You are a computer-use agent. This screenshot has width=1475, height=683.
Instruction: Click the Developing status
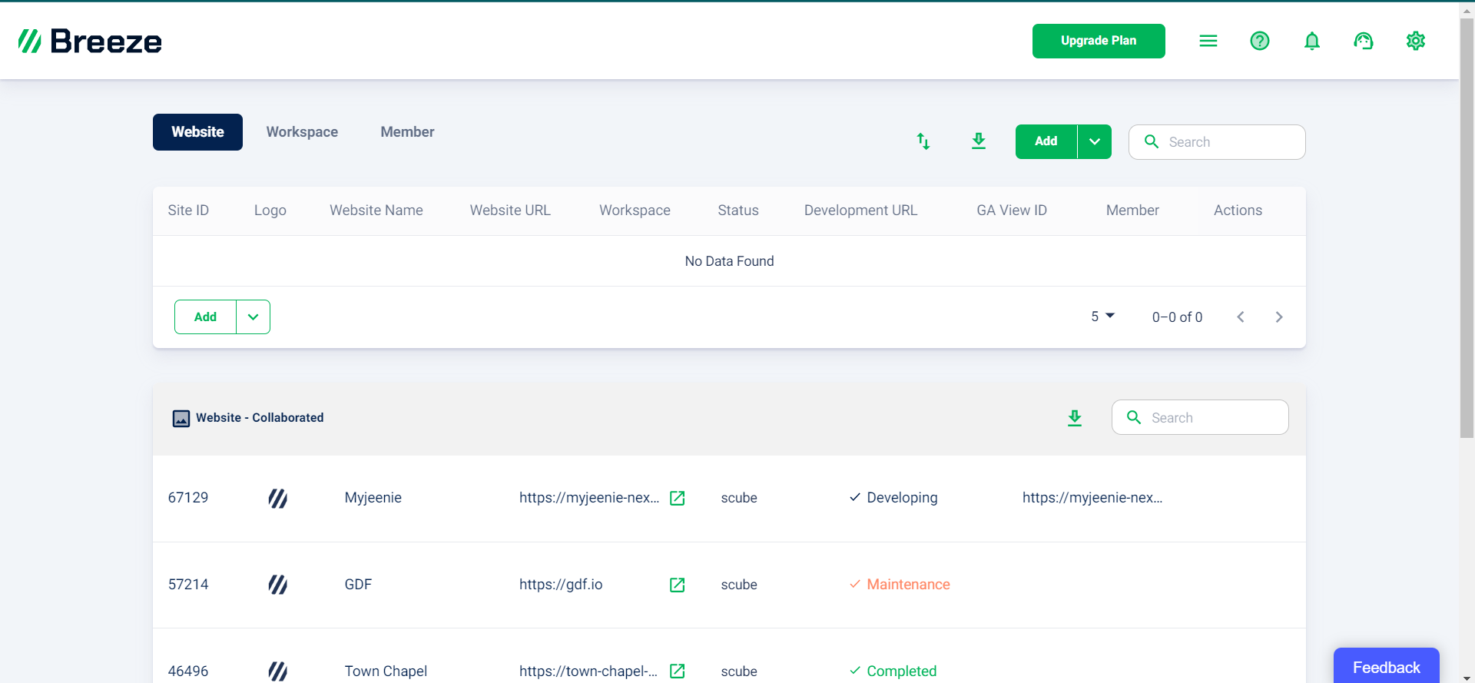pyautogui.click(x=893, y=498)
